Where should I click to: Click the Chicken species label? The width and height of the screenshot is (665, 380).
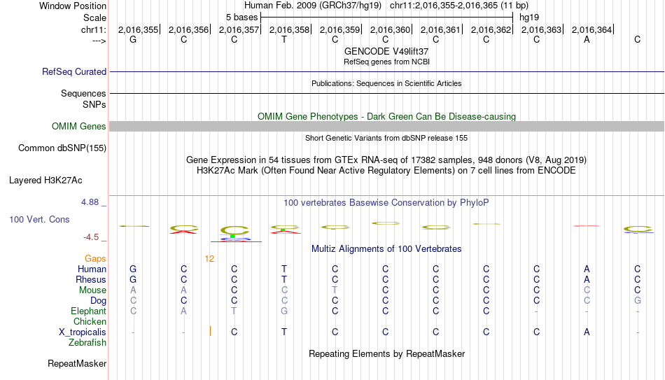click(90, 321)
